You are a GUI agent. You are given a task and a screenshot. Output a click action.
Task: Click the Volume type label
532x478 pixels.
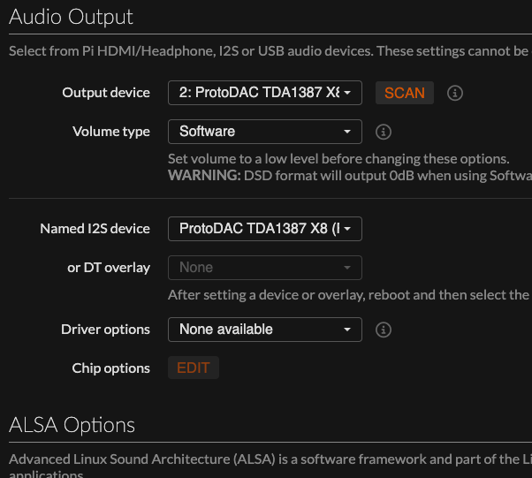pos(111,132)
